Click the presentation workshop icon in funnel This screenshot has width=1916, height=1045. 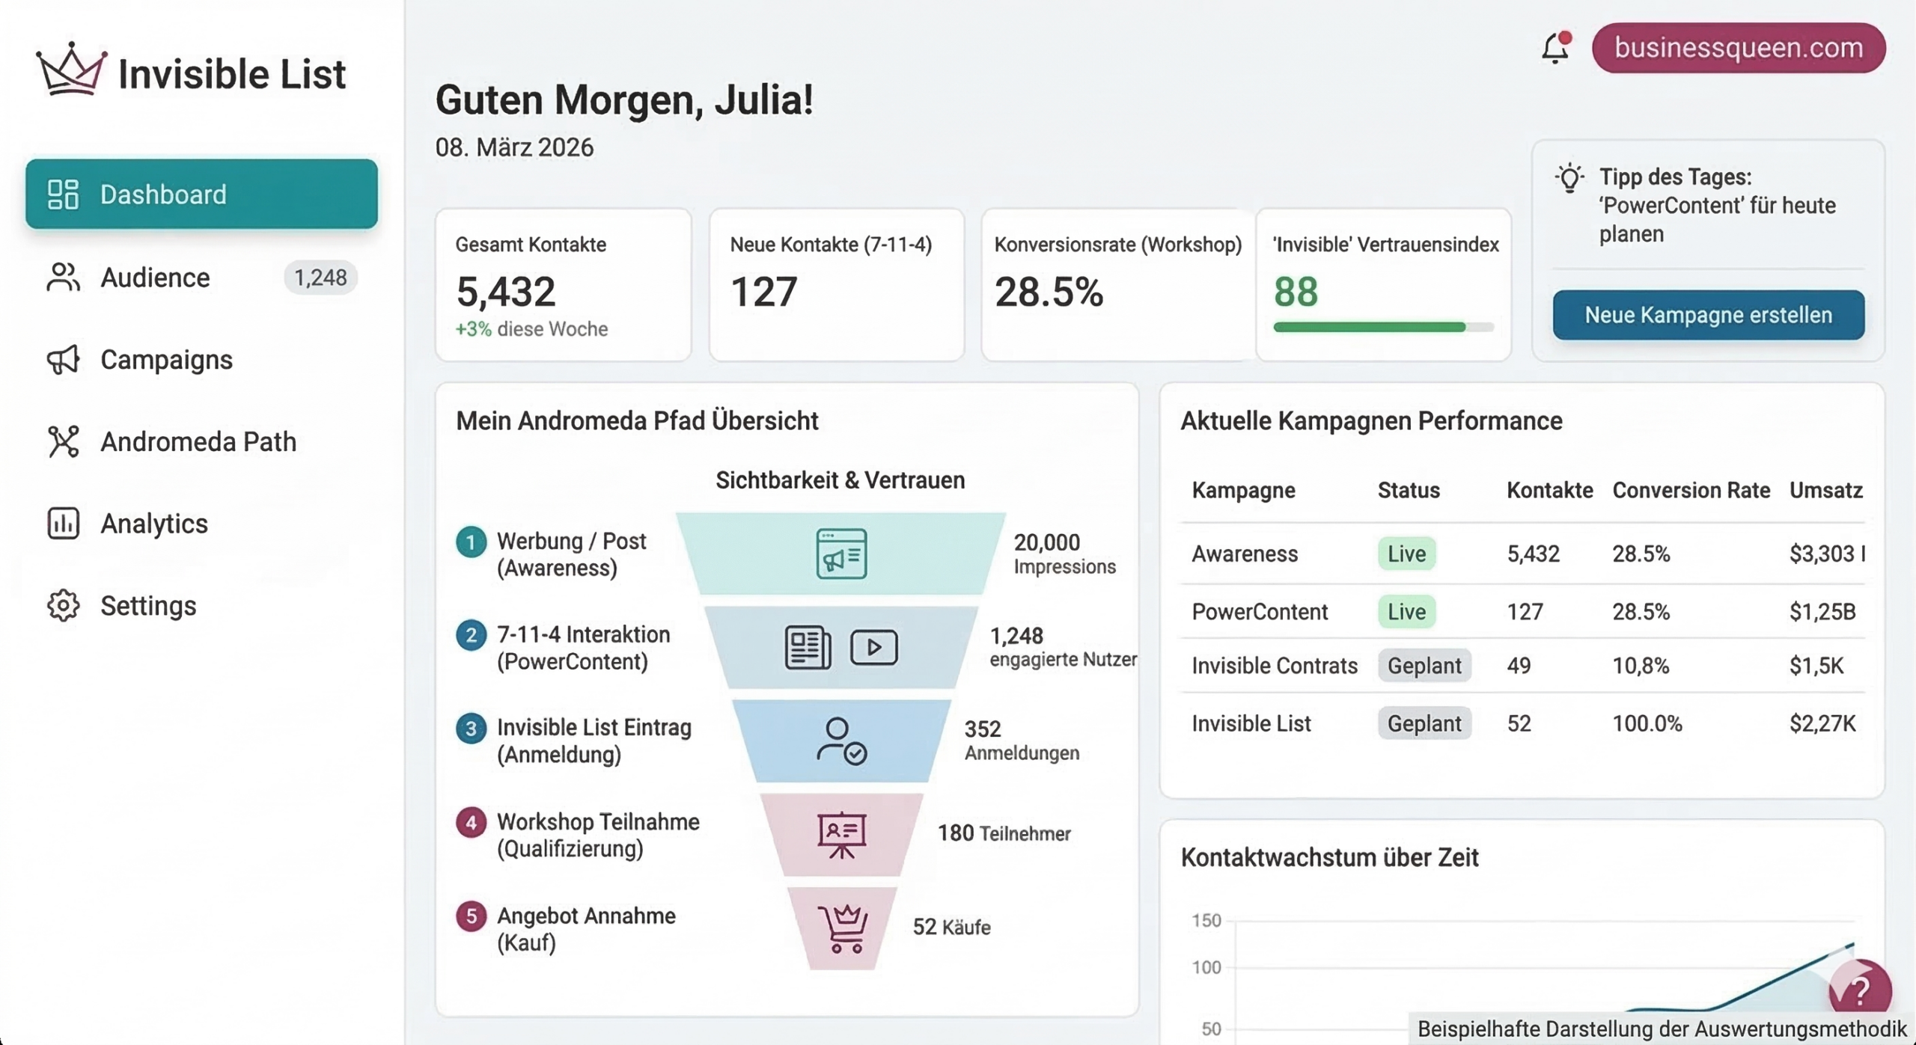click(841, 834)
